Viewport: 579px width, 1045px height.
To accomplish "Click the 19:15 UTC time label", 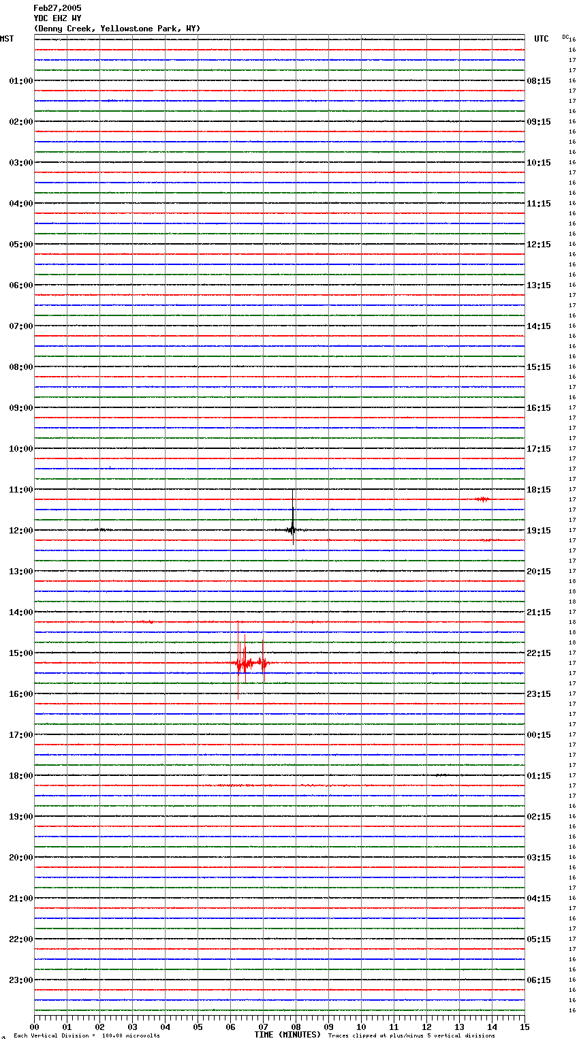I will coord(539,531).
